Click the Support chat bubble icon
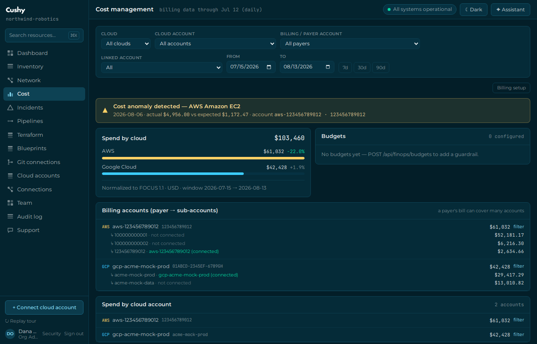The width and height of the screenshot is (537, 344). [x=10, y=230]
